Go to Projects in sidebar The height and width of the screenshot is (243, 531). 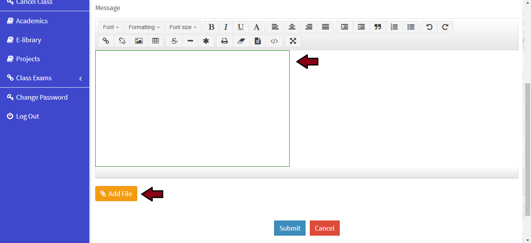[x=28, y=59]
